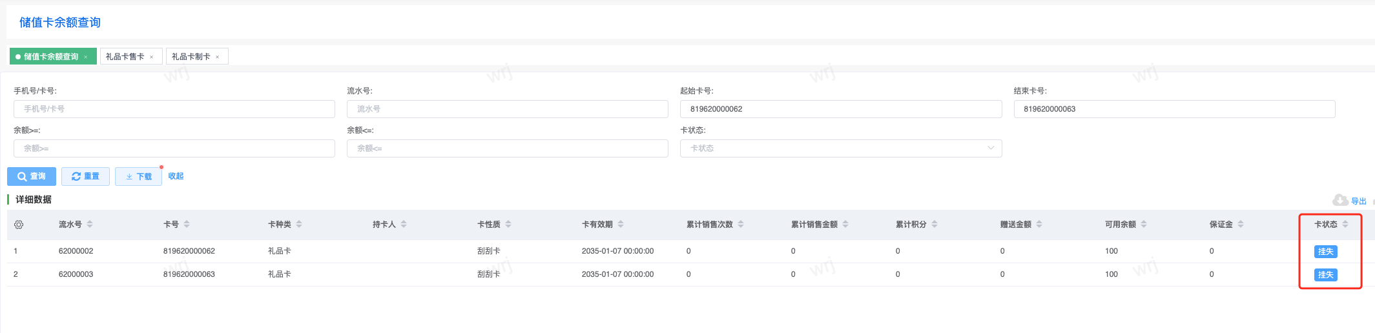Click the 挂失 tag for card 819620000062
1375x333 pixels.
1325,252
